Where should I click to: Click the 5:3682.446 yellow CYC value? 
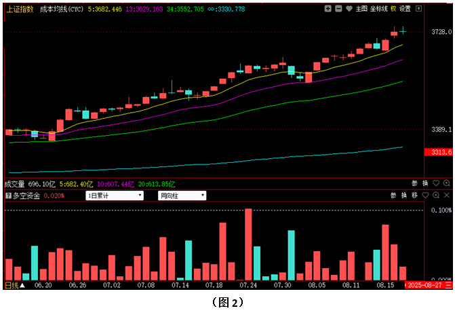coord(104,9)
